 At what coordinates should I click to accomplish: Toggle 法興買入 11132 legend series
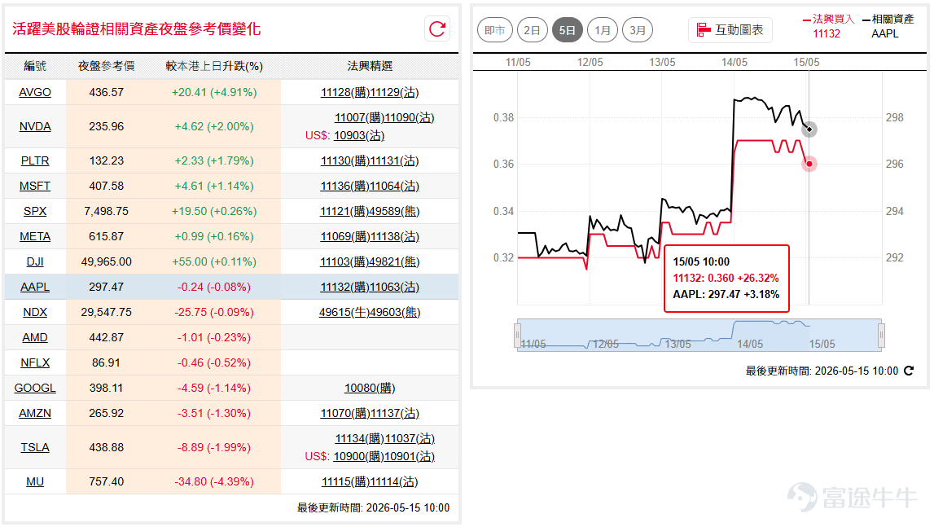829,26
